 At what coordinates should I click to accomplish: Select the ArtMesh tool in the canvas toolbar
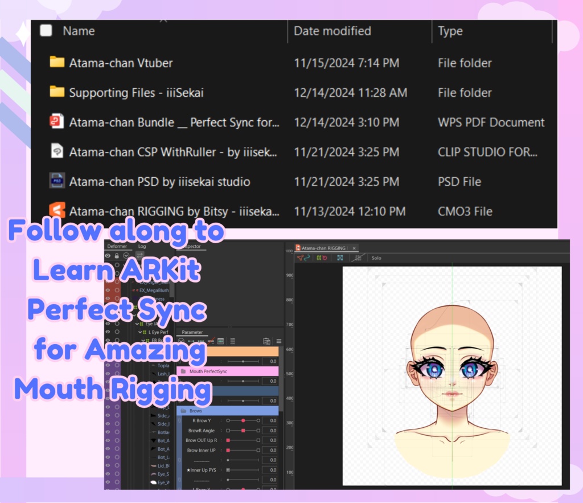coord(301,257)
